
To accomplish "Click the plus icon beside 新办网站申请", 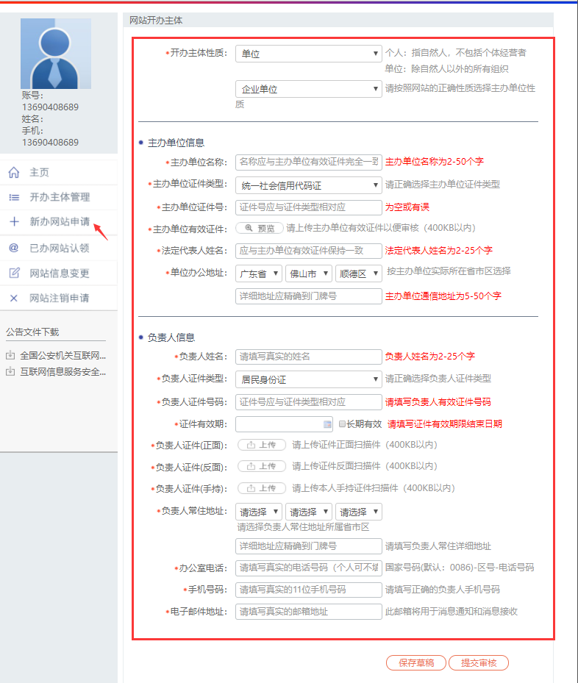I will pyautogui.click(x=13, y=222).
